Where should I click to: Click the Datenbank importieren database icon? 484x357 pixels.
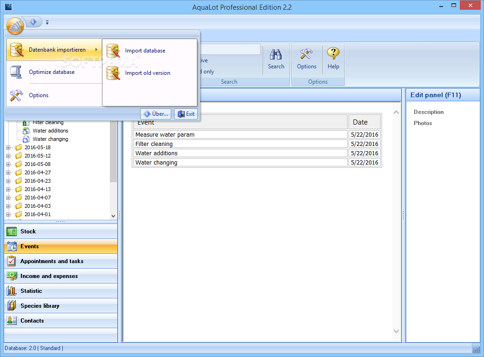(17, 50)
